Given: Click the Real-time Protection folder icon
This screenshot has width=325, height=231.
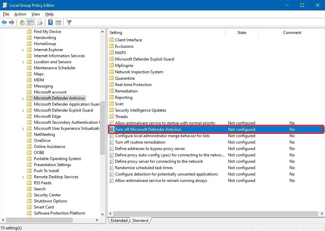Looking at the screenshot, I should click(111, 84).
